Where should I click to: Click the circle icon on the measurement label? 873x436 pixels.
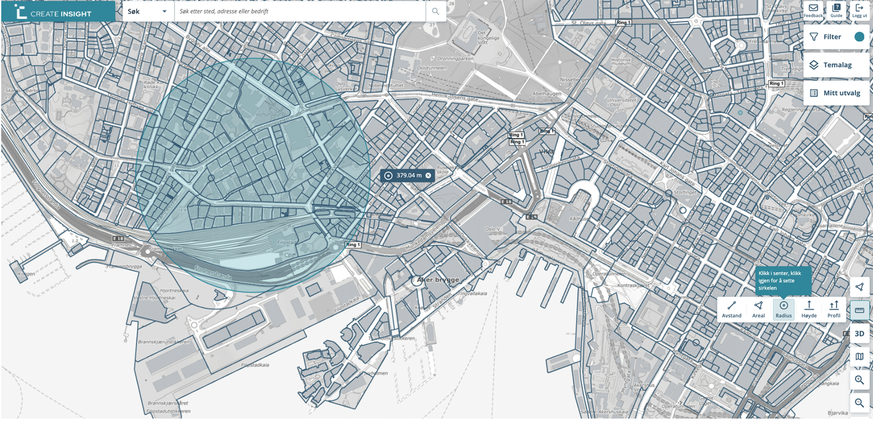pos(388,175)
